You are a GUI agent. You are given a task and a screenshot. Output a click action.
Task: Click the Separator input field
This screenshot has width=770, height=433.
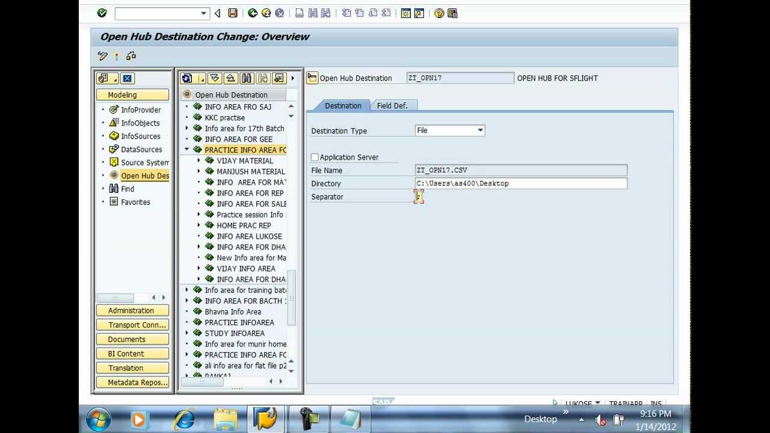(419, 197)
